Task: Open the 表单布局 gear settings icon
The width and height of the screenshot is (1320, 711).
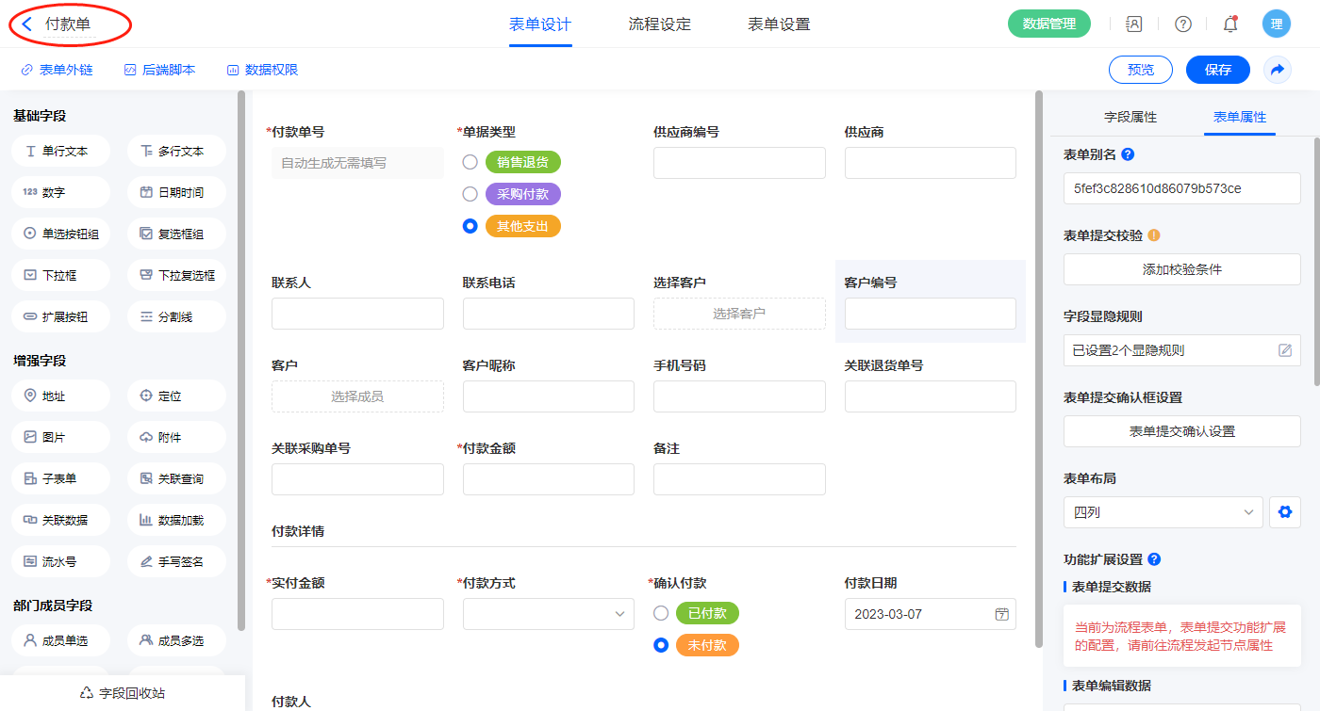Action: click(1283, 512)
